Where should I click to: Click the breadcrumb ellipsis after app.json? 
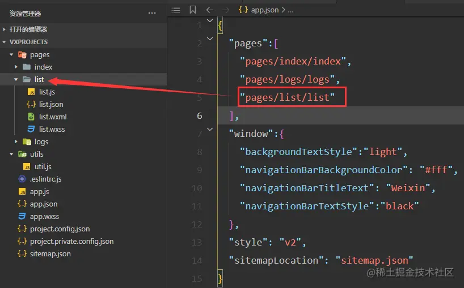pos(290,11)
